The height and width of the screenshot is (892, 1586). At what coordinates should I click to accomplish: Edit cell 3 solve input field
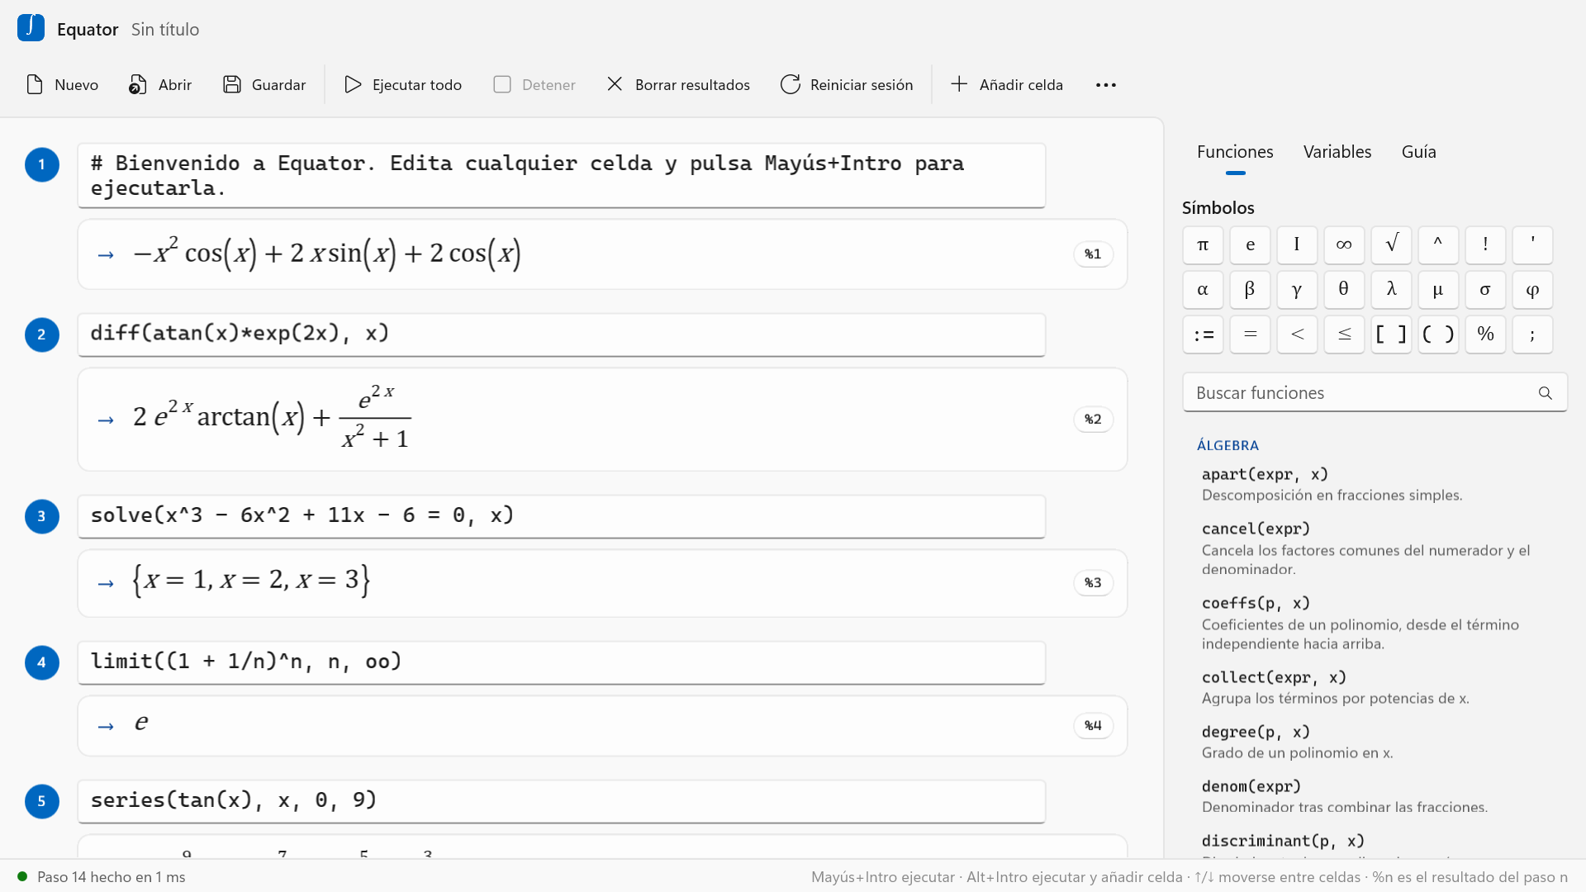(562, 516)
